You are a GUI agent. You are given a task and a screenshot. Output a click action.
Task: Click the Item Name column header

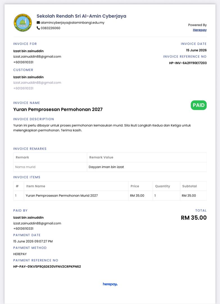(x=36, y=186)
